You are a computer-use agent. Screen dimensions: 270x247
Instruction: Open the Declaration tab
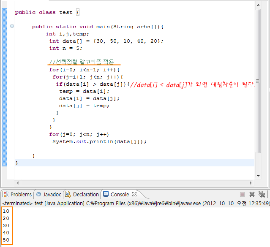[x=82, y=195]
